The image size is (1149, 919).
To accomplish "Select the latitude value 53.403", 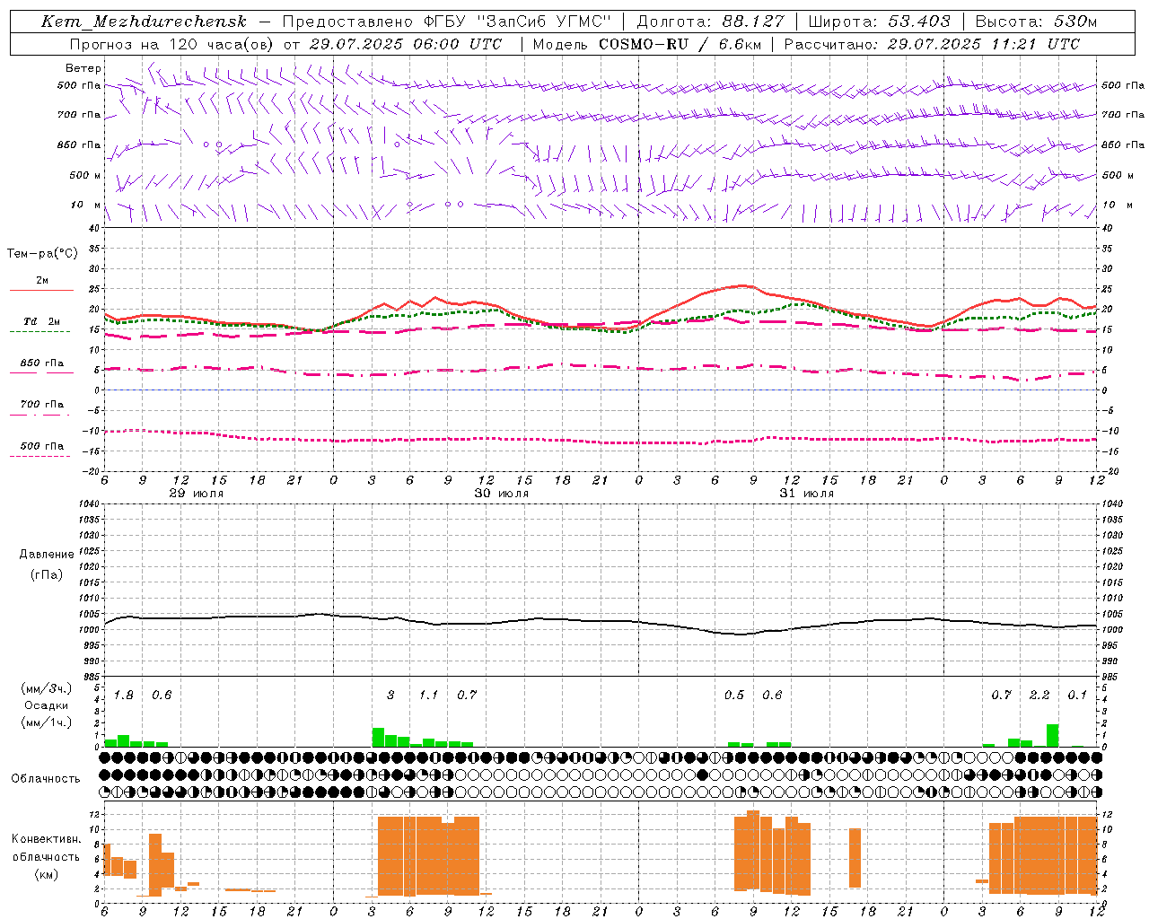I will coord(919,22).
